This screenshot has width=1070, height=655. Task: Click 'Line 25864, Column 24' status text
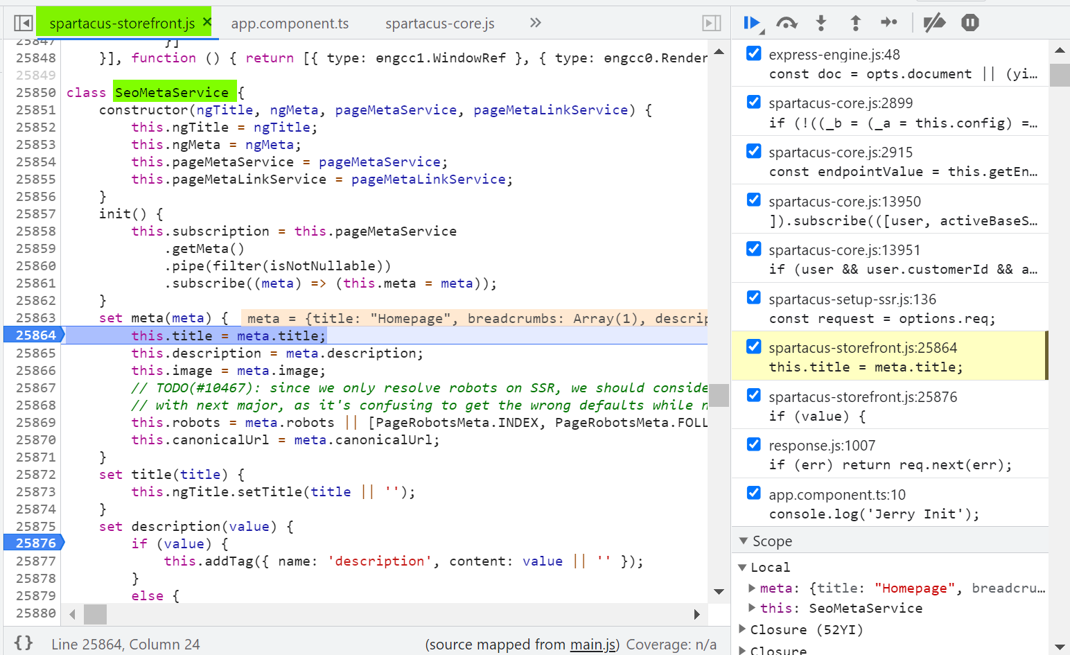coord(125,645)
